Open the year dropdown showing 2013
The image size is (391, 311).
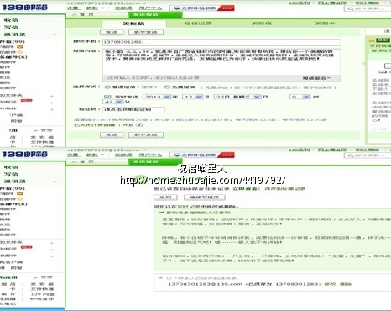[x=157, y=97]
